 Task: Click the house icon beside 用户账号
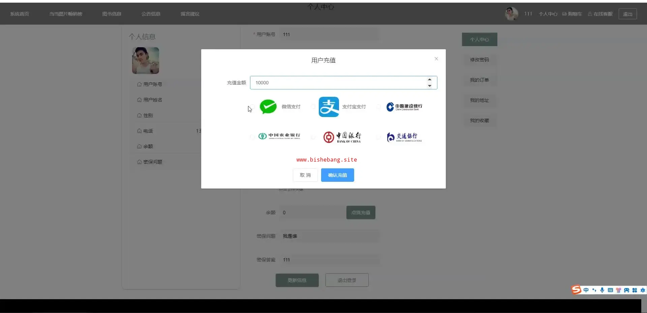click(140, 84)
